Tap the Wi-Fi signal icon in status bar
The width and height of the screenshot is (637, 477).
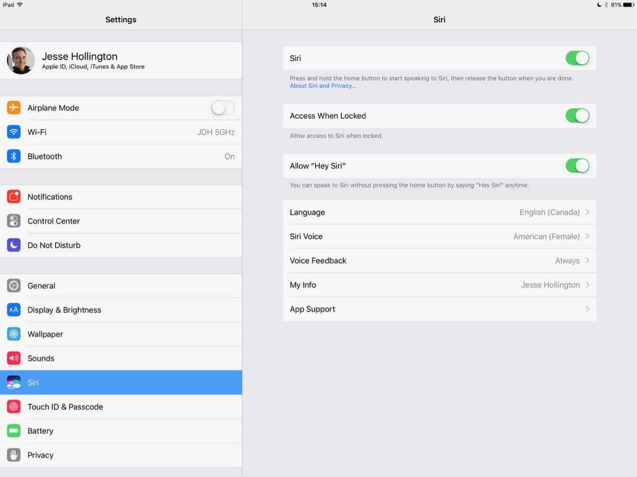point(20,5)
